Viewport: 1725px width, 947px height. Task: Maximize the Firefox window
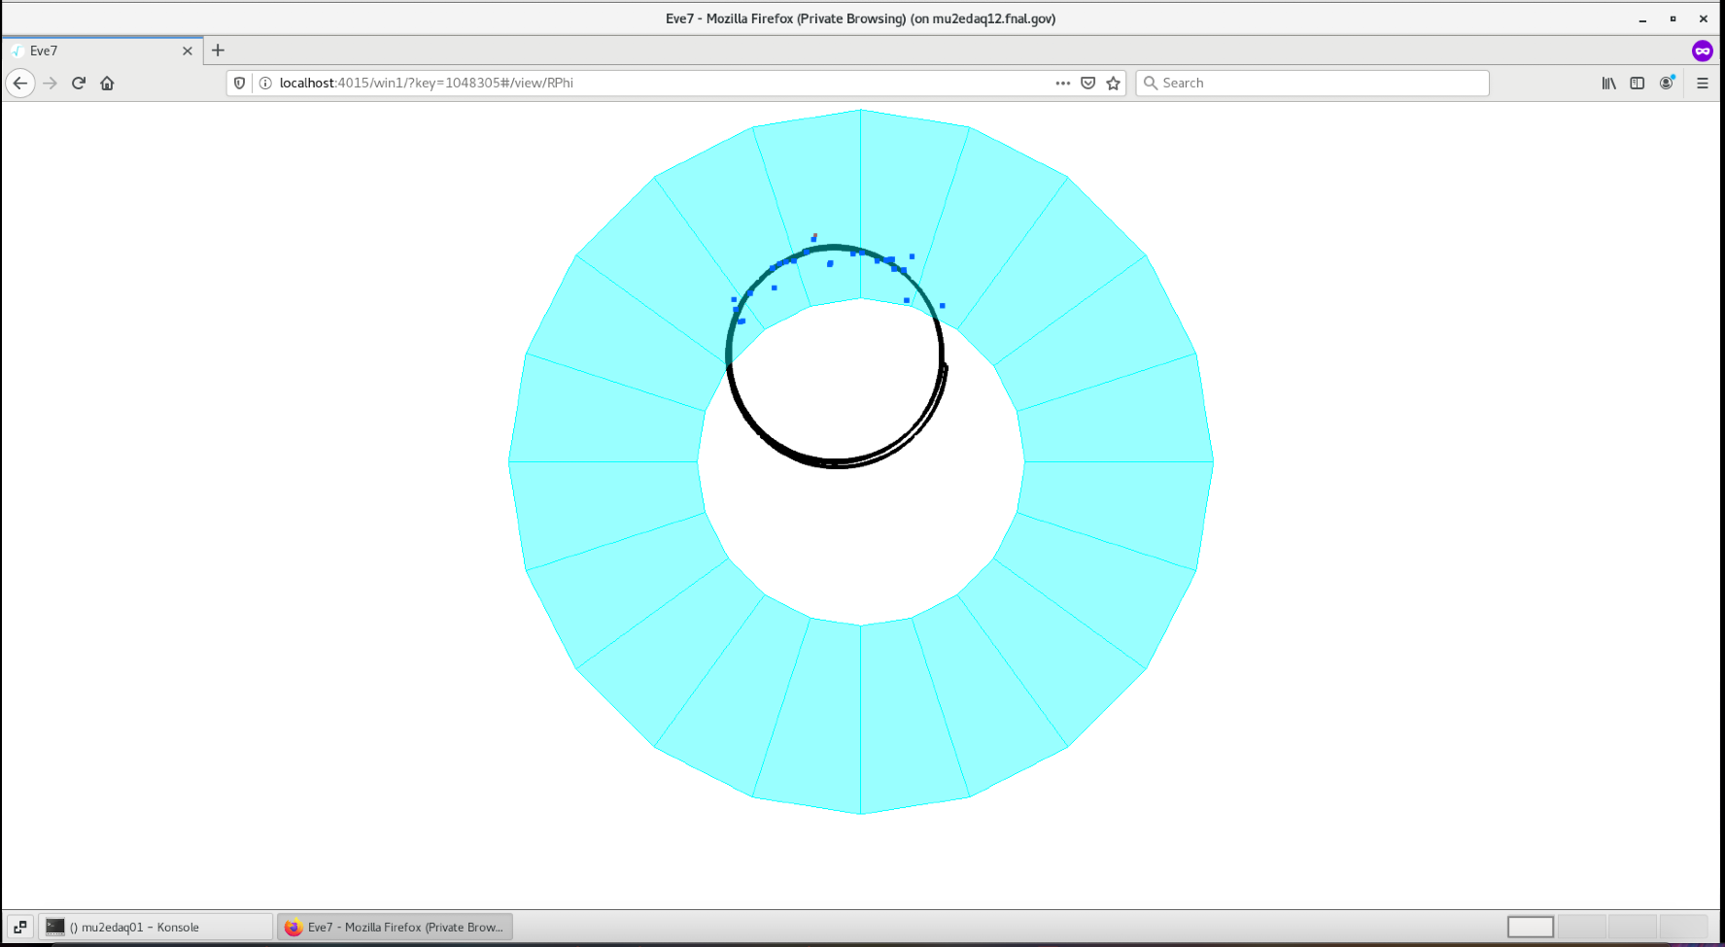pyautogui.click(x=1673, y=18)
